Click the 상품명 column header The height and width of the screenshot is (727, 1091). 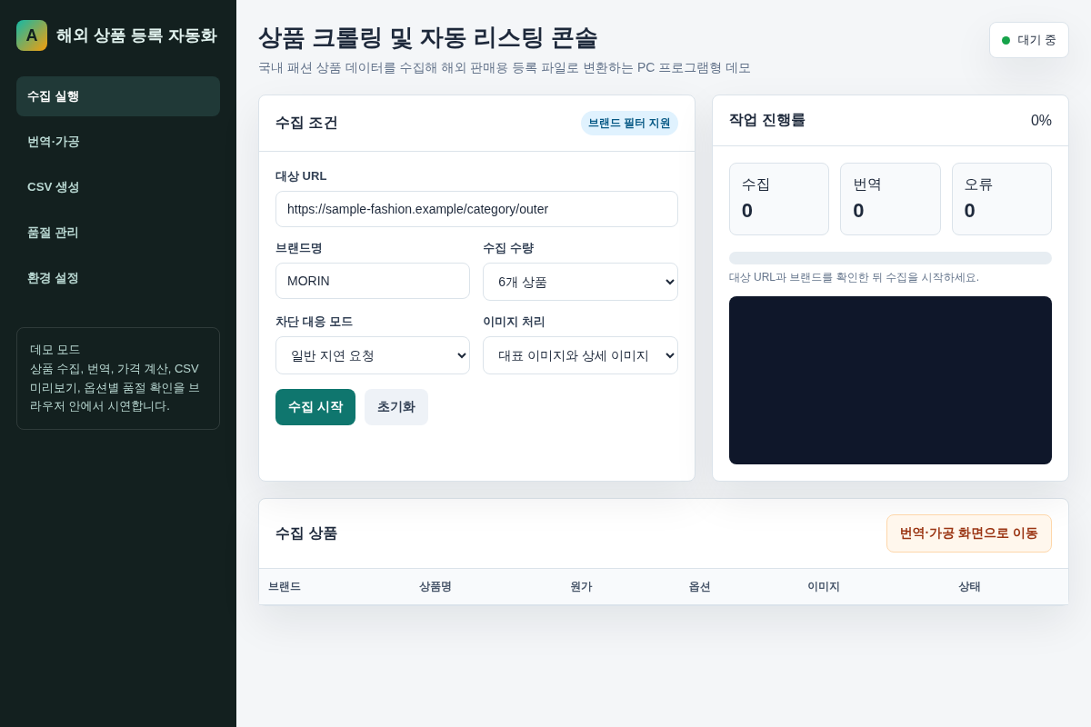click(x=435, y=587)
